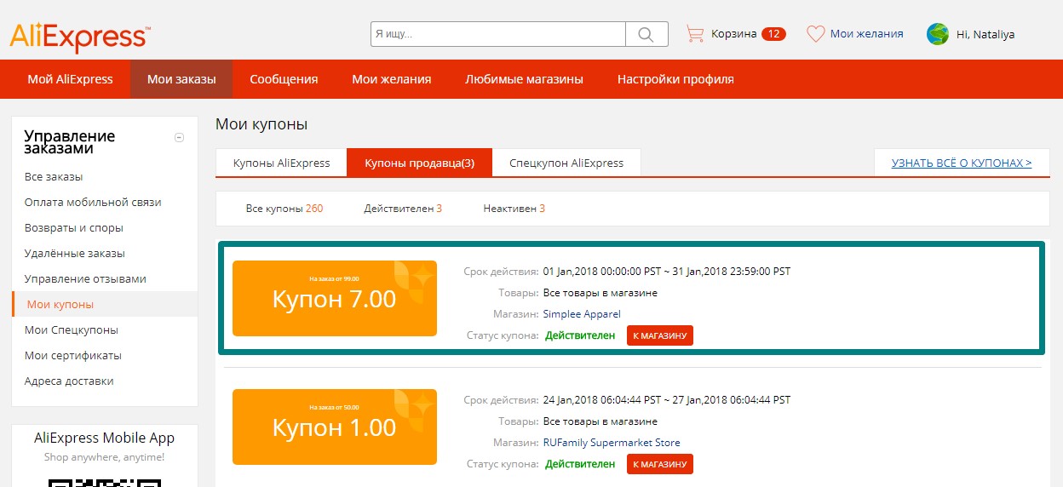
Task: Click the На заказ от 50.00 note on the coupon card
Action: tap(334, 407)
